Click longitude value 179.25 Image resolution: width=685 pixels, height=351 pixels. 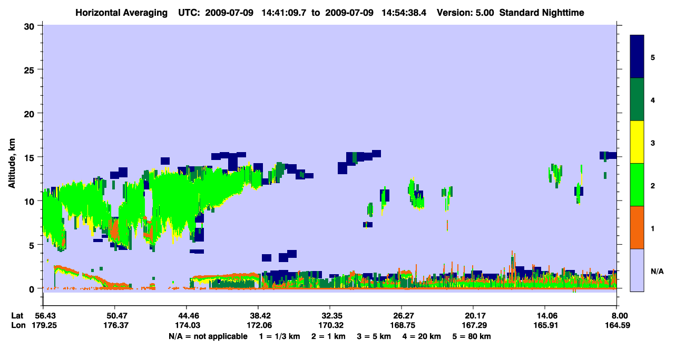pos(44,325)
